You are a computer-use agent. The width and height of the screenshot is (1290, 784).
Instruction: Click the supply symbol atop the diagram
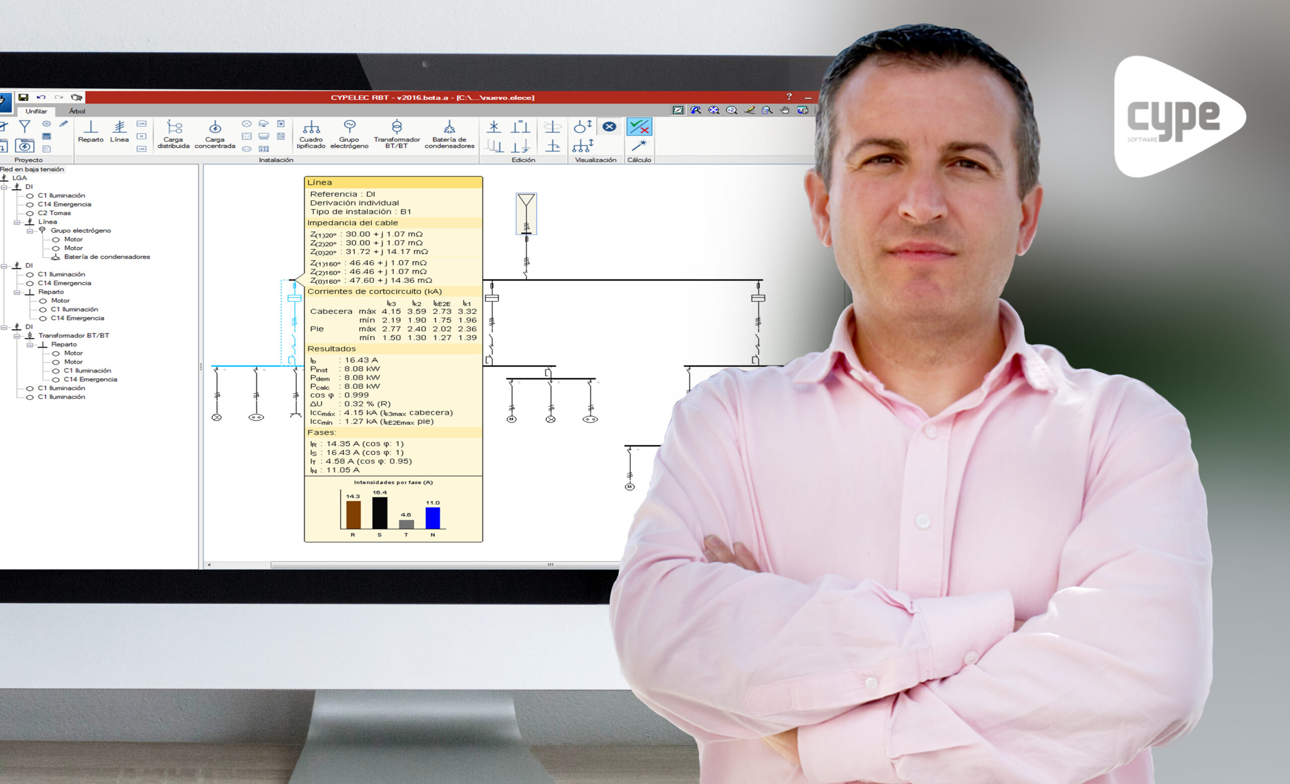pos(526,214)
